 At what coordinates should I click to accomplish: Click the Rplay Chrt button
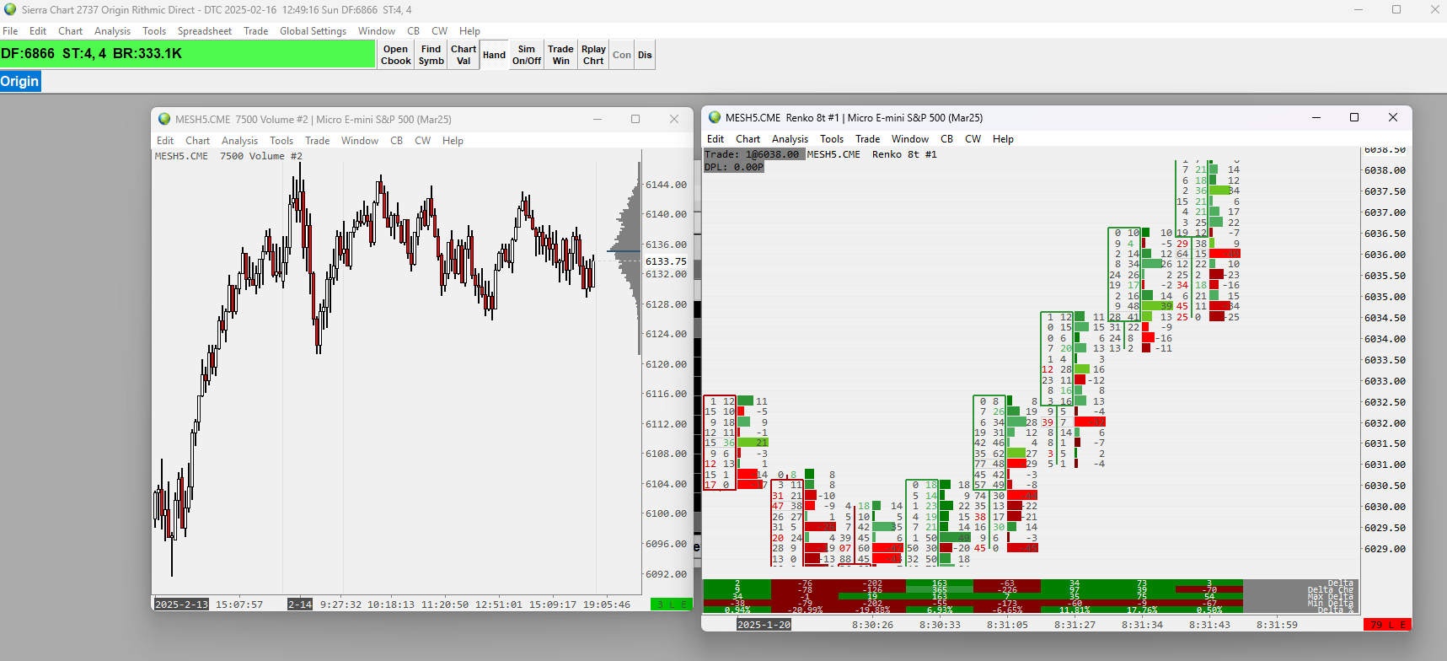(593, 55)
